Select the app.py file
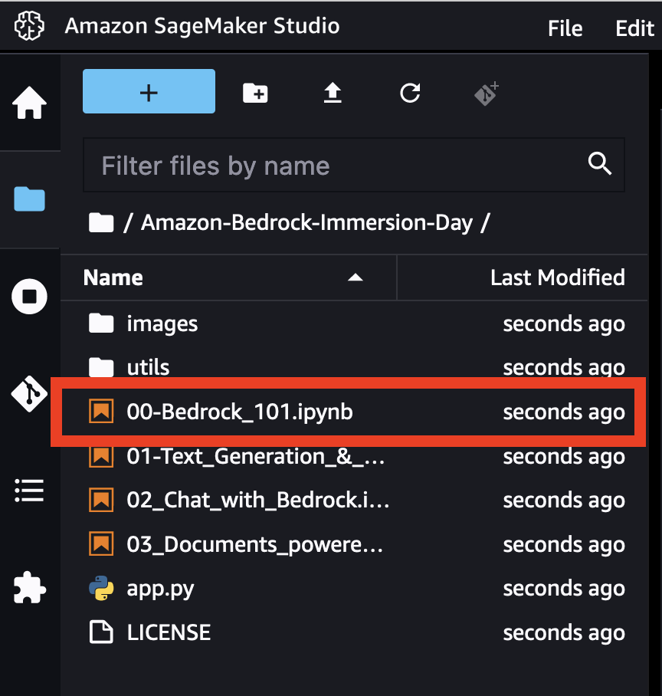Viewport: 662px width, 696px height. coord(354,588)
